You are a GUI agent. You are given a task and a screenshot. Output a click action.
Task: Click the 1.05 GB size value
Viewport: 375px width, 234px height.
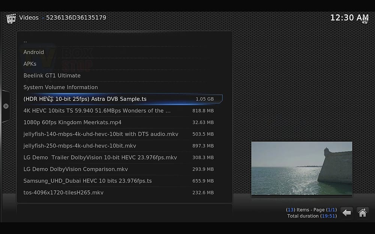pos(205,99)
